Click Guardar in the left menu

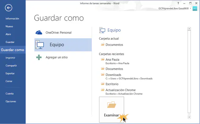point(10,42)
